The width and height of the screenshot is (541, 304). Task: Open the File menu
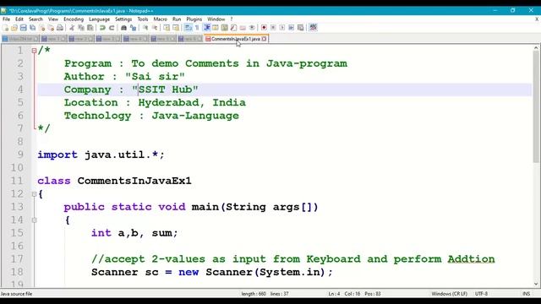6,19
